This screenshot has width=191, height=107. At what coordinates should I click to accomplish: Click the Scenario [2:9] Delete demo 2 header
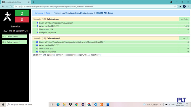(105, 38)
